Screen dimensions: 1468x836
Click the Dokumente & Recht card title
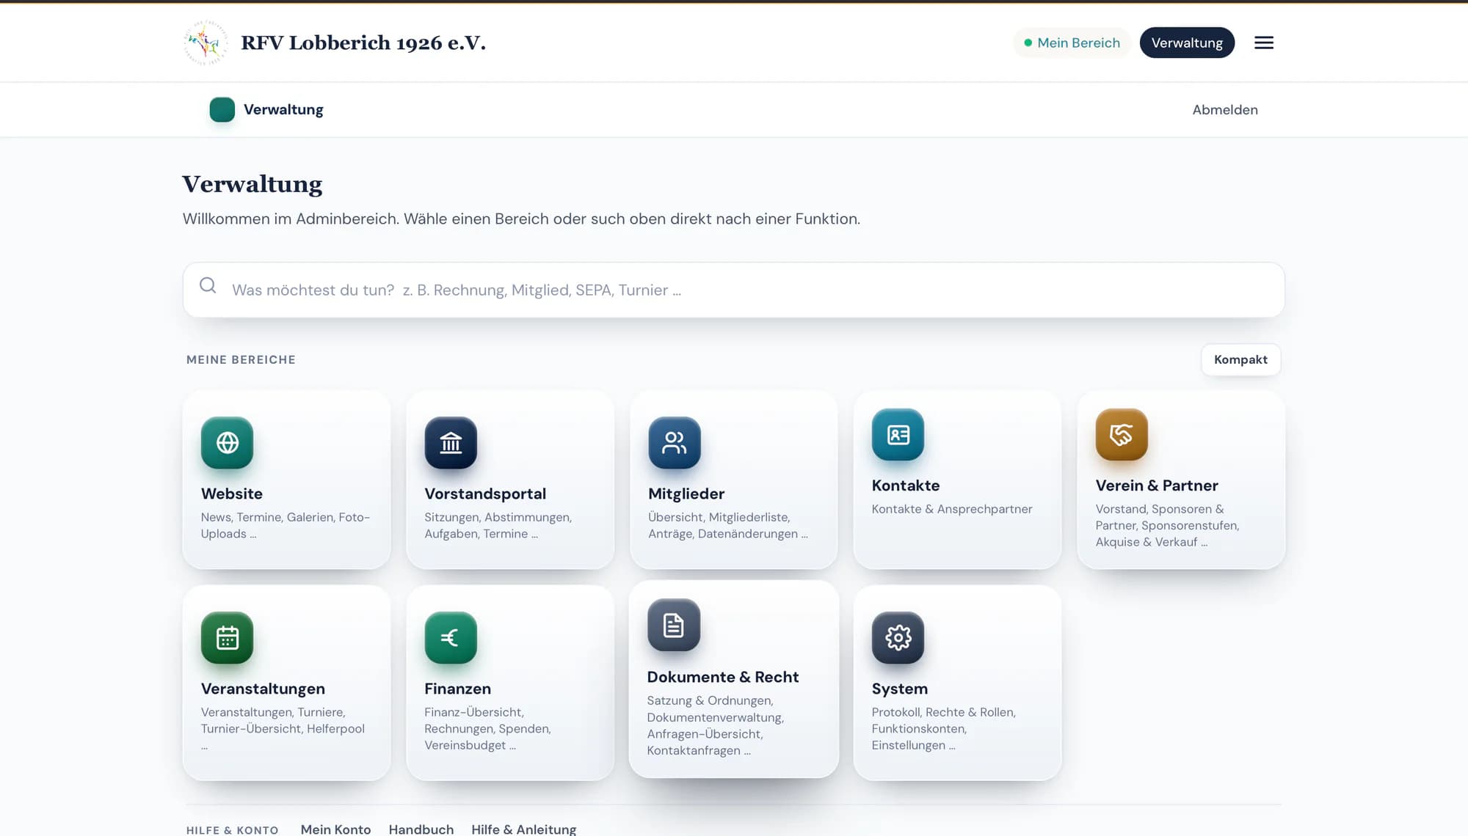click(723, 677)
